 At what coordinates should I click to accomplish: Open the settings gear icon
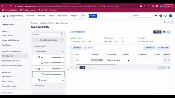click(x=165, y=16)
